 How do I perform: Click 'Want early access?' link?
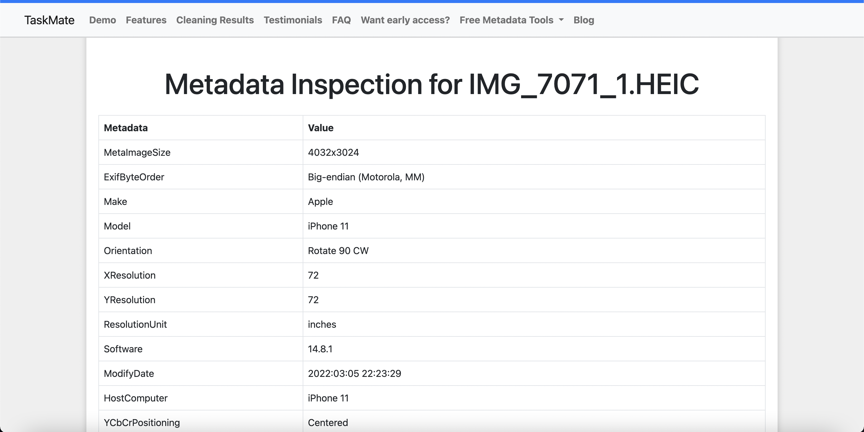pos(405,20)
